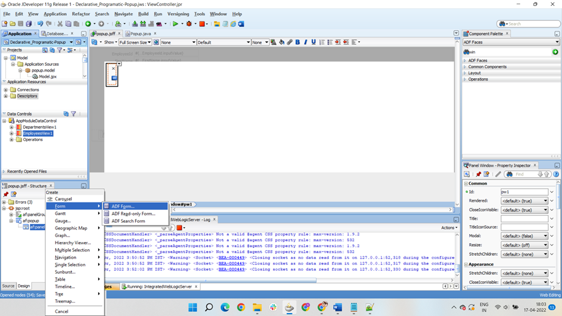
Task: Click the hyperlink icon in editor toolbar
Action: pos(289,42)
